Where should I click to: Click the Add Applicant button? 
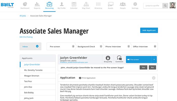[149, 30]
